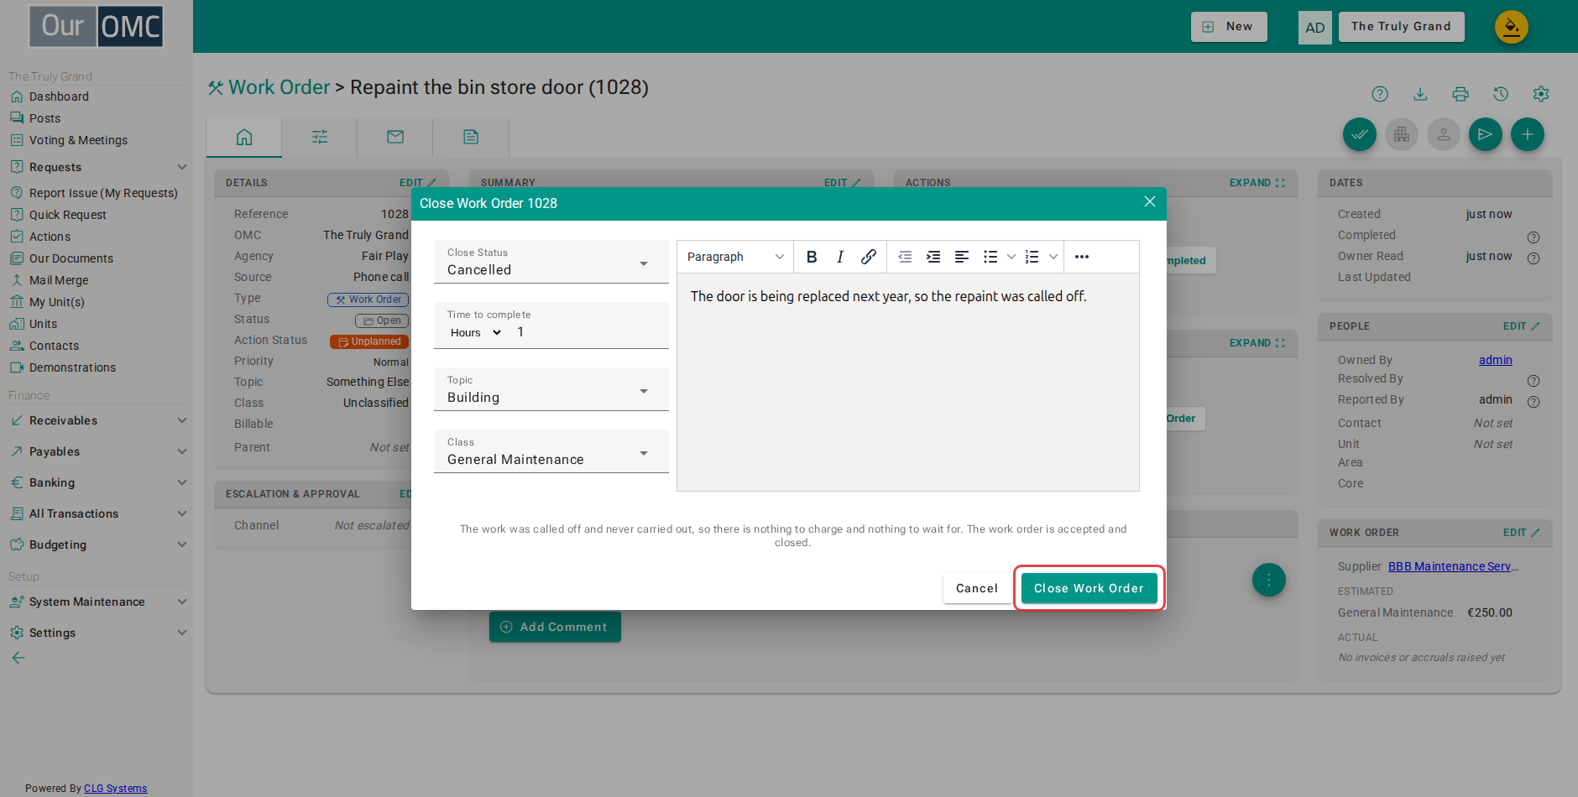Increase indent in the editor toolbar
The width and height of the screenshot is (1578, 797).
[933, 257]
